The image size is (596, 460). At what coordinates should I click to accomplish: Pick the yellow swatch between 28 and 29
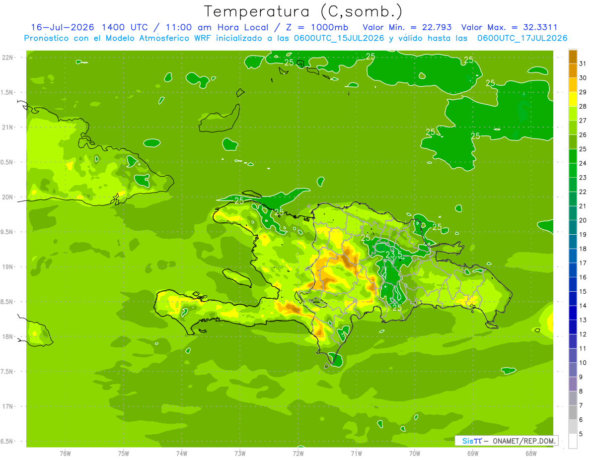(573, 99)
